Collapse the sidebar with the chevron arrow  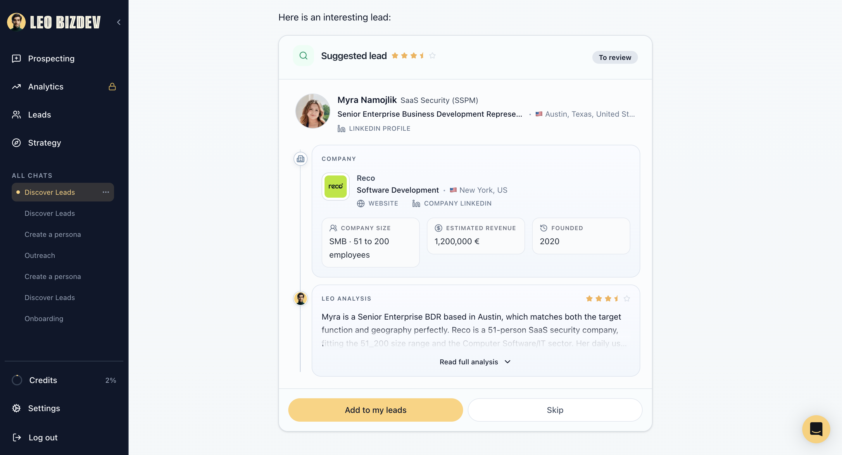119,22
